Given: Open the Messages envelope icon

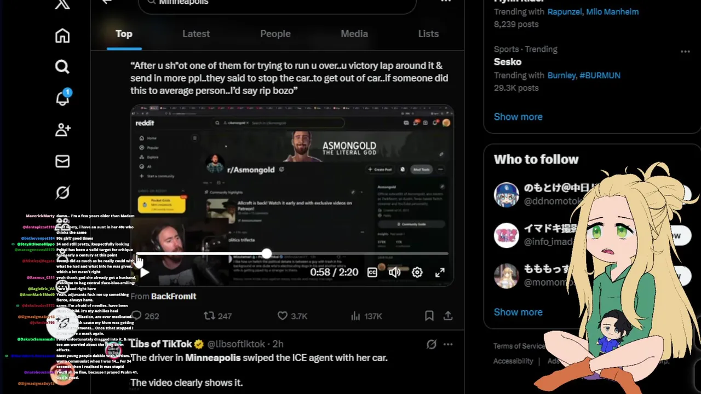Looking at the screenshot, I should tap(62, 161).
